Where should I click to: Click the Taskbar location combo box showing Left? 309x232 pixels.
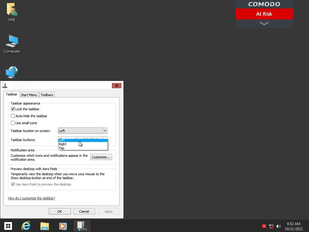[83, 130]
